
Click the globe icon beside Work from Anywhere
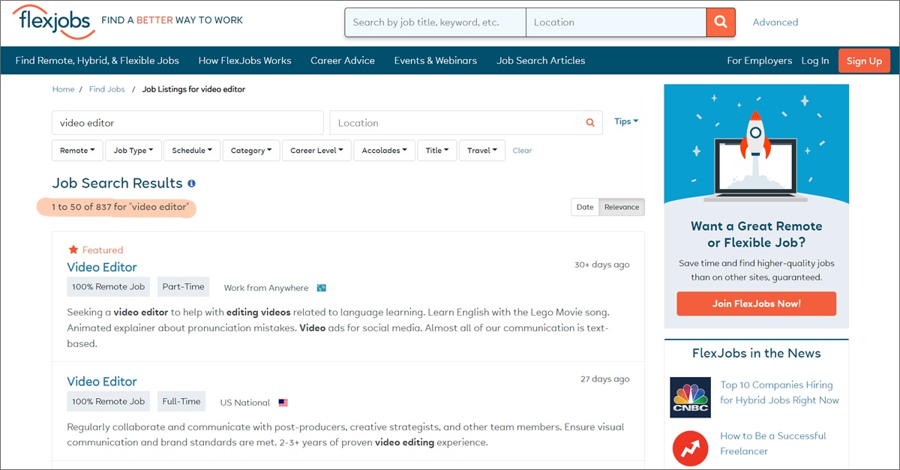(x=322, y=288)
